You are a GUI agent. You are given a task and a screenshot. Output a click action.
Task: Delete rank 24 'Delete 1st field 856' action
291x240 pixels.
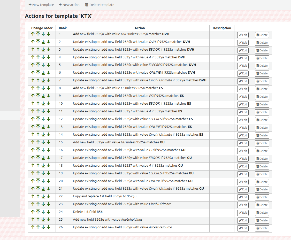262,213
